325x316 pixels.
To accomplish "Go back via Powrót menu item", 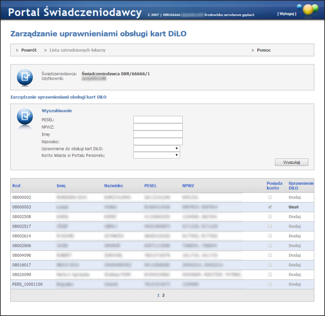I will 29,50.
